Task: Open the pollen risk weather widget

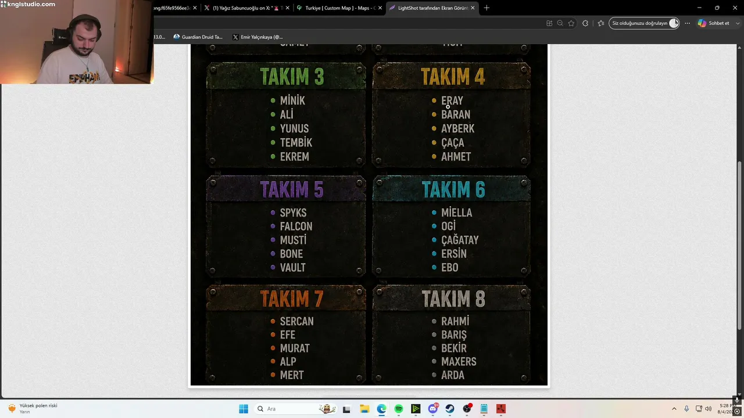Action: coord(33,409)
